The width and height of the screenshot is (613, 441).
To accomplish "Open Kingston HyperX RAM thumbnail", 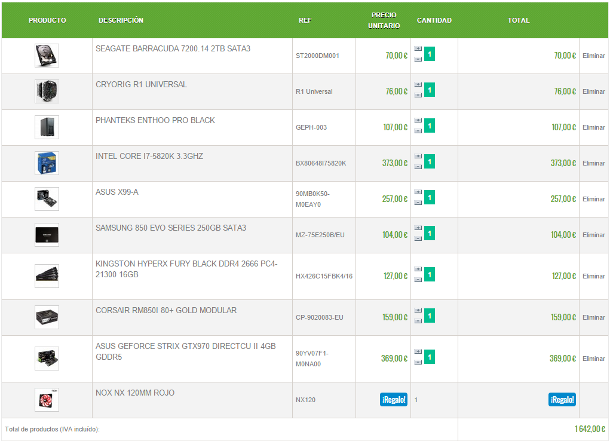I will (x=47, y=276).
